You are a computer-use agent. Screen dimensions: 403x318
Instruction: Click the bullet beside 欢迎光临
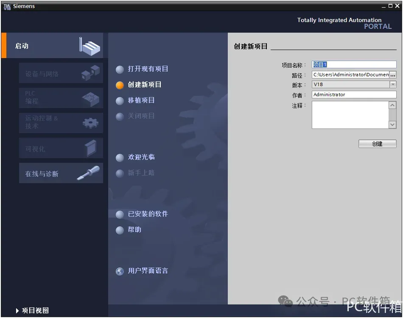[120, 158]
